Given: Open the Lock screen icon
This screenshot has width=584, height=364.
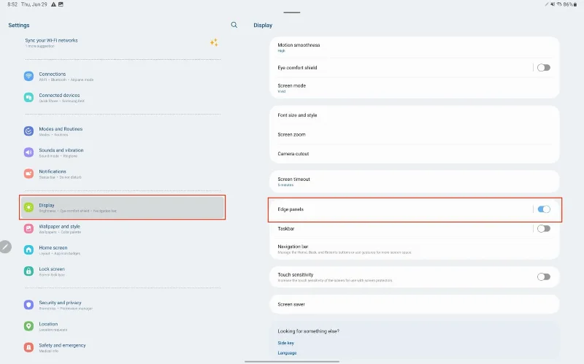Looking at the screenshot, I should pyautogui.click(x=28, y=271).
